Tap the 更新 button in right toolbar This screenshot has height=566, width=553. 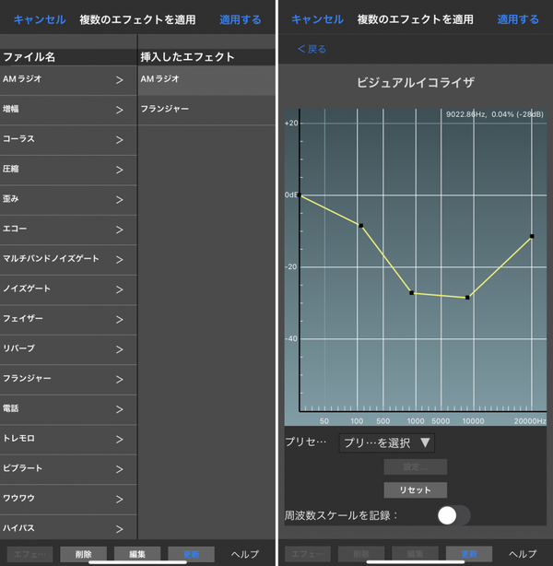(x=469, y=554)
